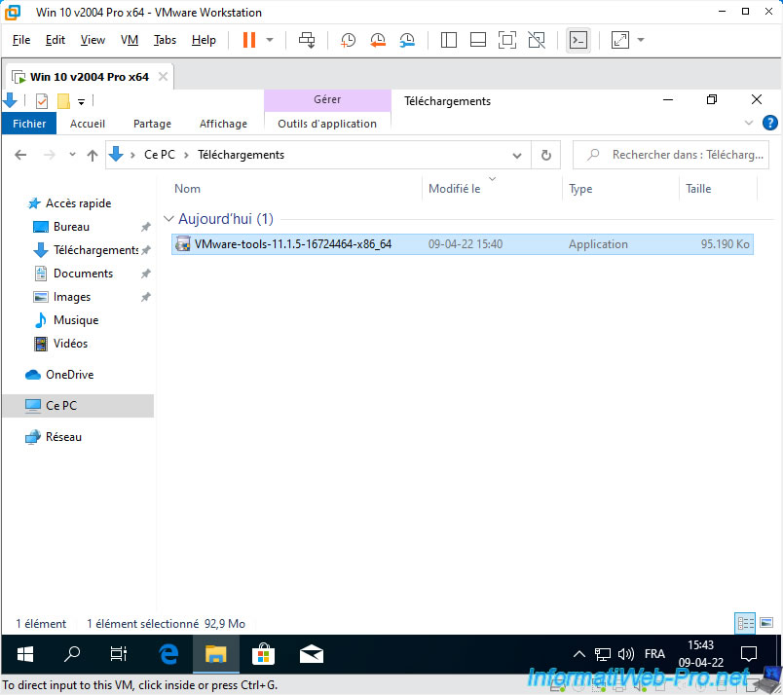
Task: Open Explorer help question mark
Action: (x=770, y=123)
